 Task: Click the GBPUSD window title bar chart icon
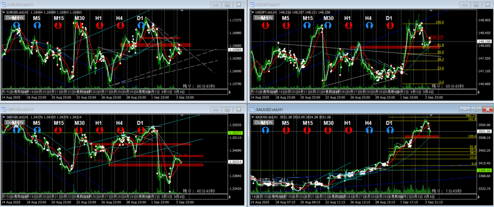(x=4, y=110)
